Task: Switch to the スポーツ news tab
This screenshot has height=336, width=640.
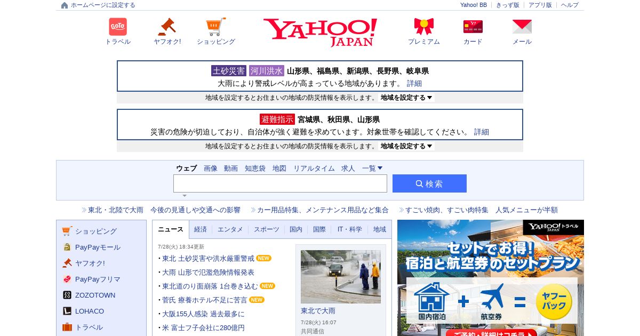Action: pos(267,229)
